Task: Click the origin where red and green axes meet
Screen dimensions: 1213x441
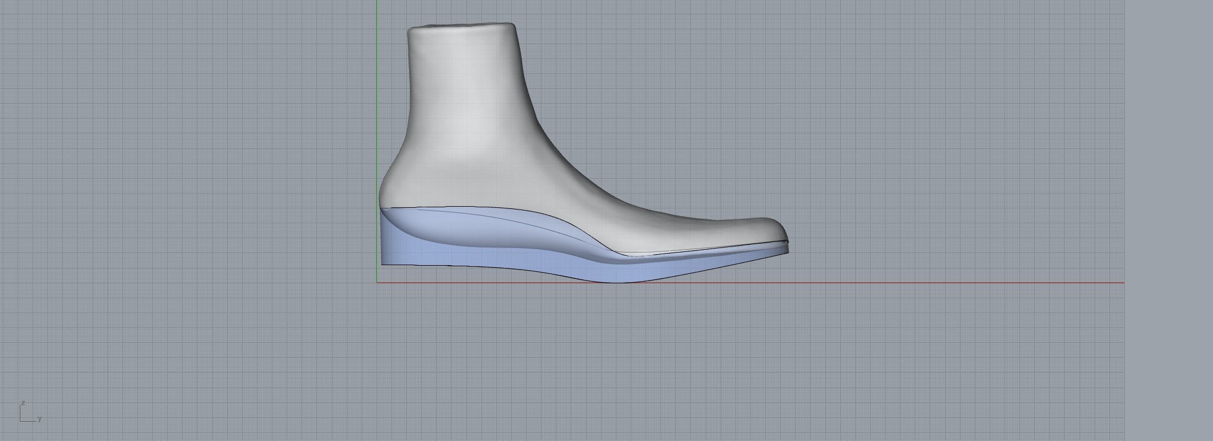Action: (377, 283)
